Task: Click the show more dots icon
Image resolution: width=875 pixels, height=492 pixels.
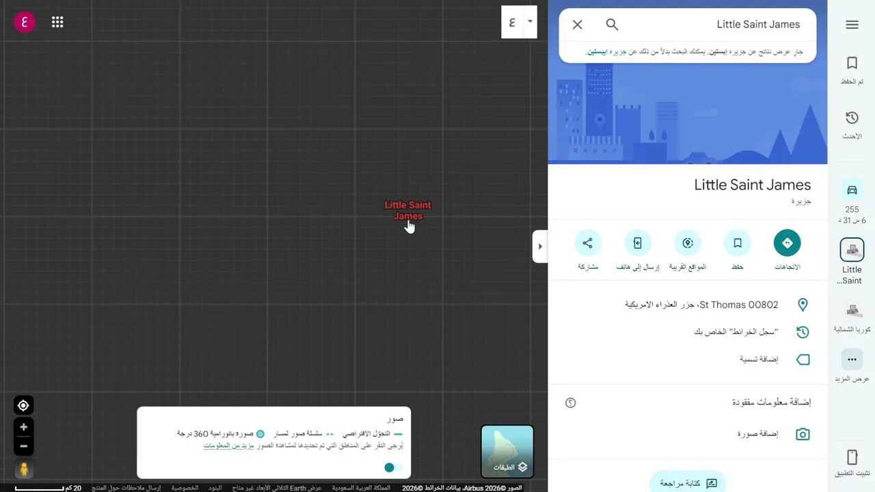Action: 852,359
